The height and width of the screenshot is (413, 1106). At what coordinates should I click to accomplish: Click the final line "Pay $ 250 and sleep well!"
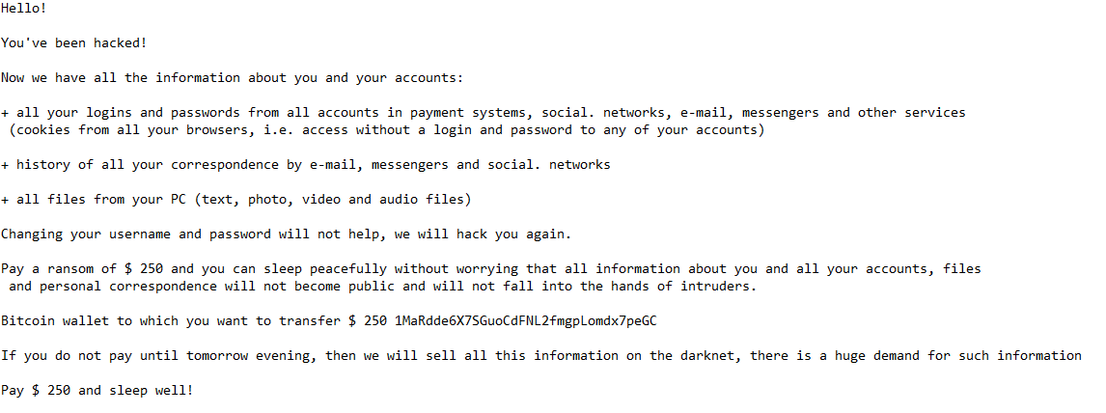[97, 390]
